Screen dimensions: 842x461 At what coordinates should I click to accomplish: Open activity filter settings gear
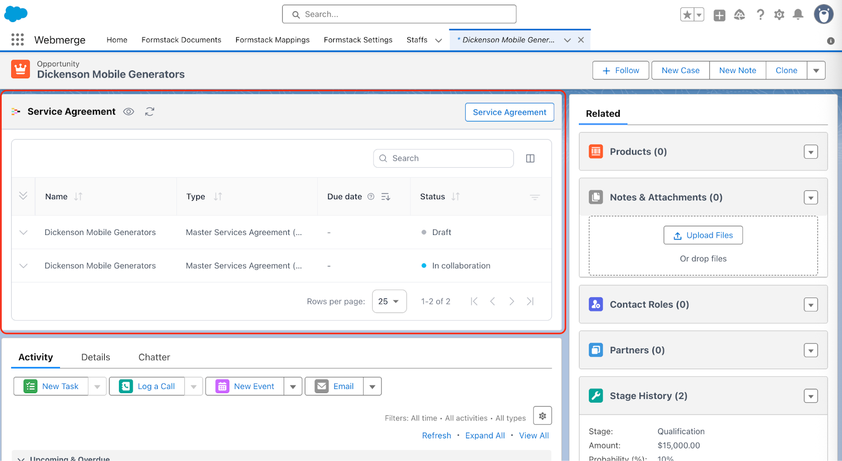click(542, 416)
